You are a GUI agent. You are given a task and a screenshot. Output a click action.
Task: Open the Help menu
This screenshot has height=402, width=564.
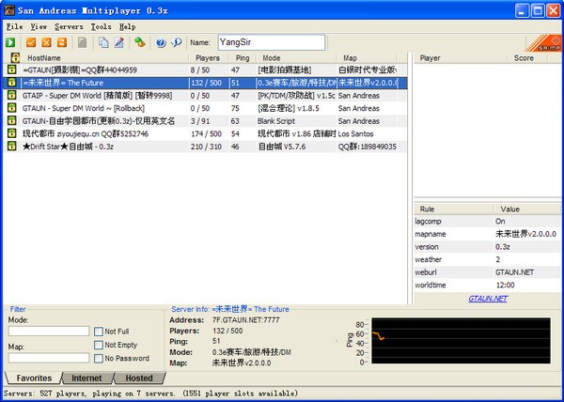pyautogui.click(x=127, y=26)
